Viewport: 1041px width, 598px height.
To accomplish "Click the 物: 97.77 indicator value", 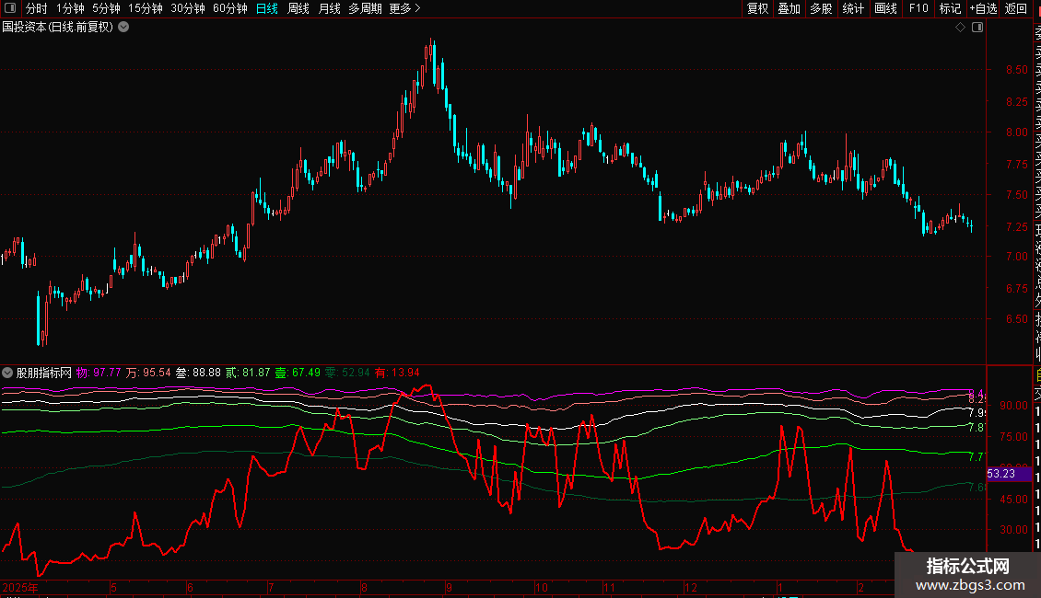I will coord(99,373).
